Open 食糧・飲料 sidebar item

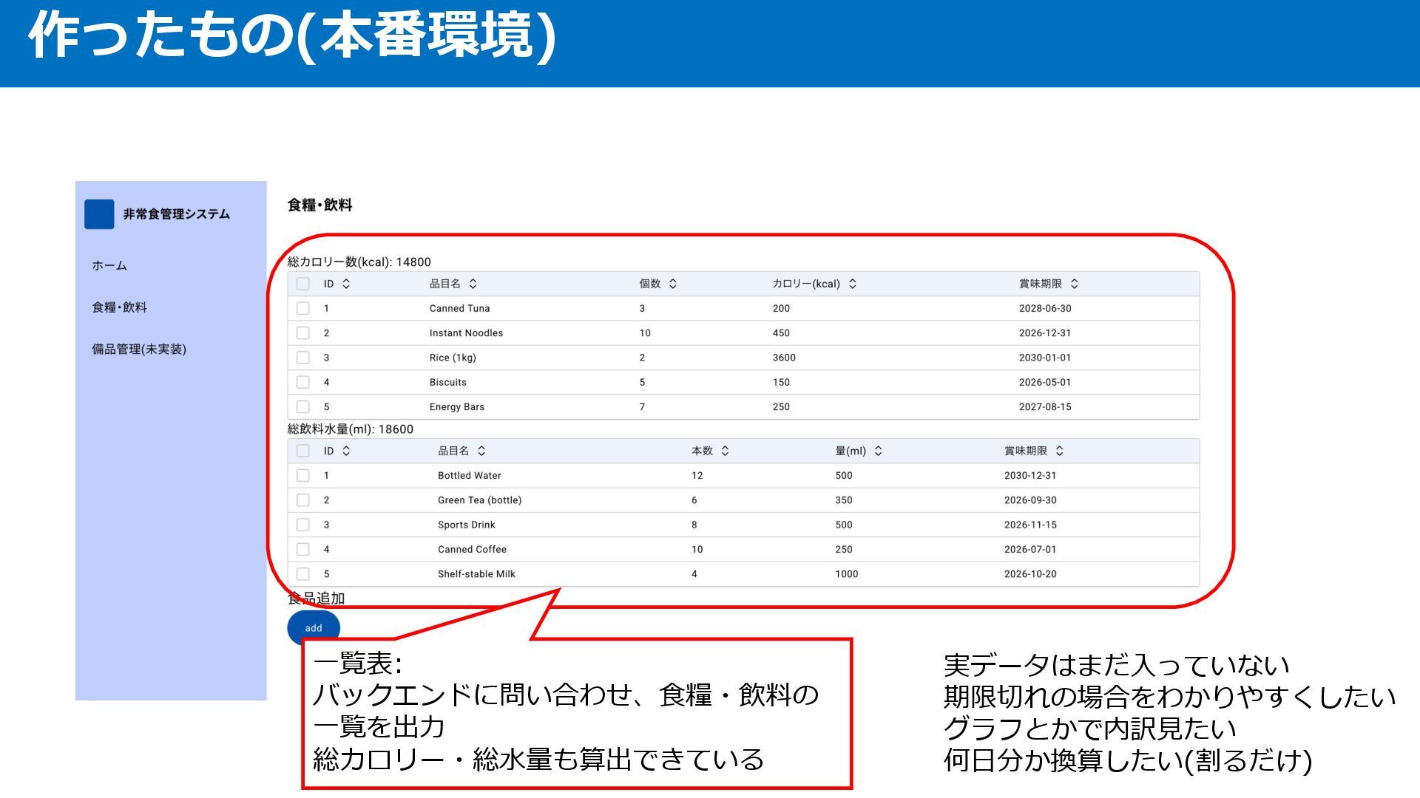[119, 307]
